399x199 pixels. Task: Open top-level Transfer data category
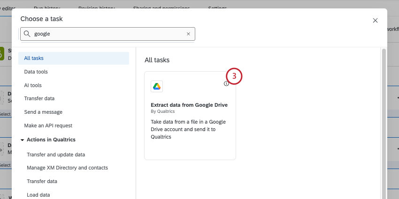pos(39,98)
